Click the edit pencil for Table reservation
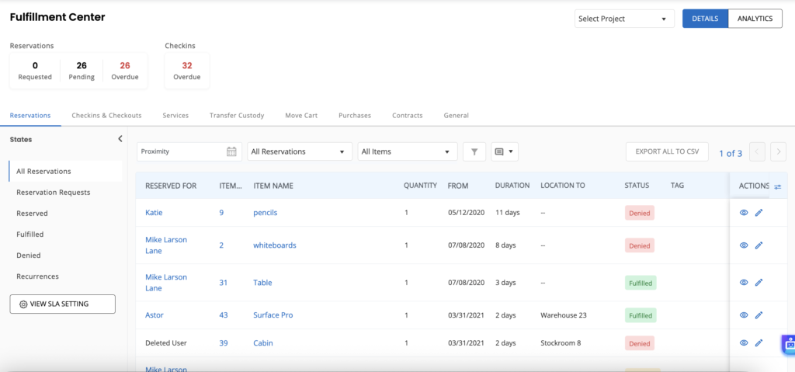Viewport: 795px width, 372px height. pyautogui.click(x=759, y=283)
